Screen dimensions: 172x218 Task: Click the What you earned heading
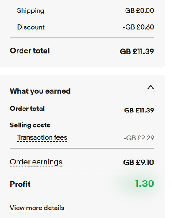tap(40, 91)
